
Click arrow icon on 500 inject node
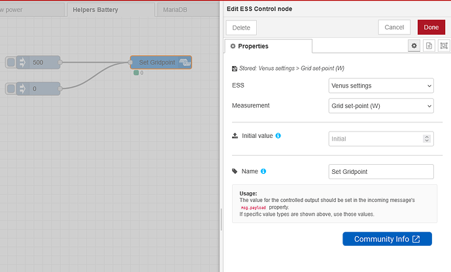22,63
